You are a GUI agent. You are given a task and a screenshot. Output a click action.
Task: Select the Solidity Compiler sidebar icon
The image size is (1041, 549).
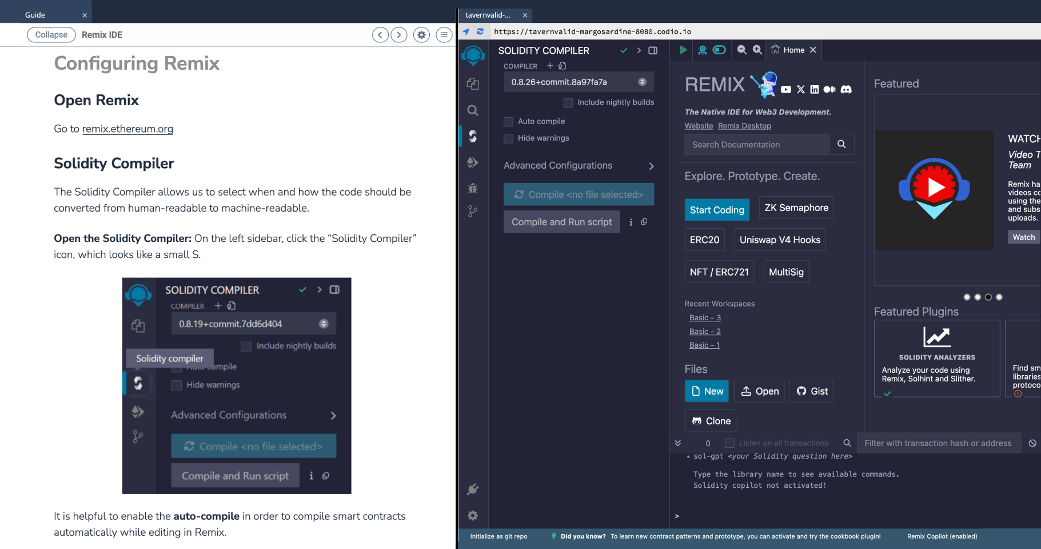tap(473, 136)
